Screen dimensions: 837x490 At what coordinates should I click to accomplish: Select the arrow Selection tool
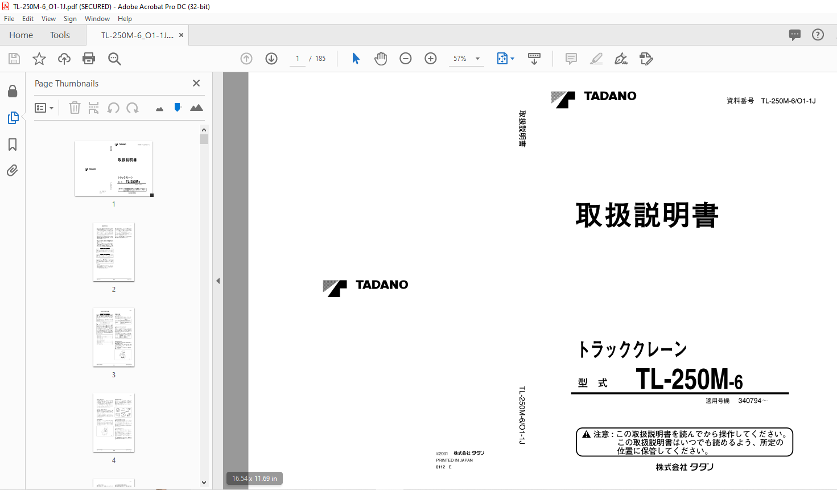[356, 59]
